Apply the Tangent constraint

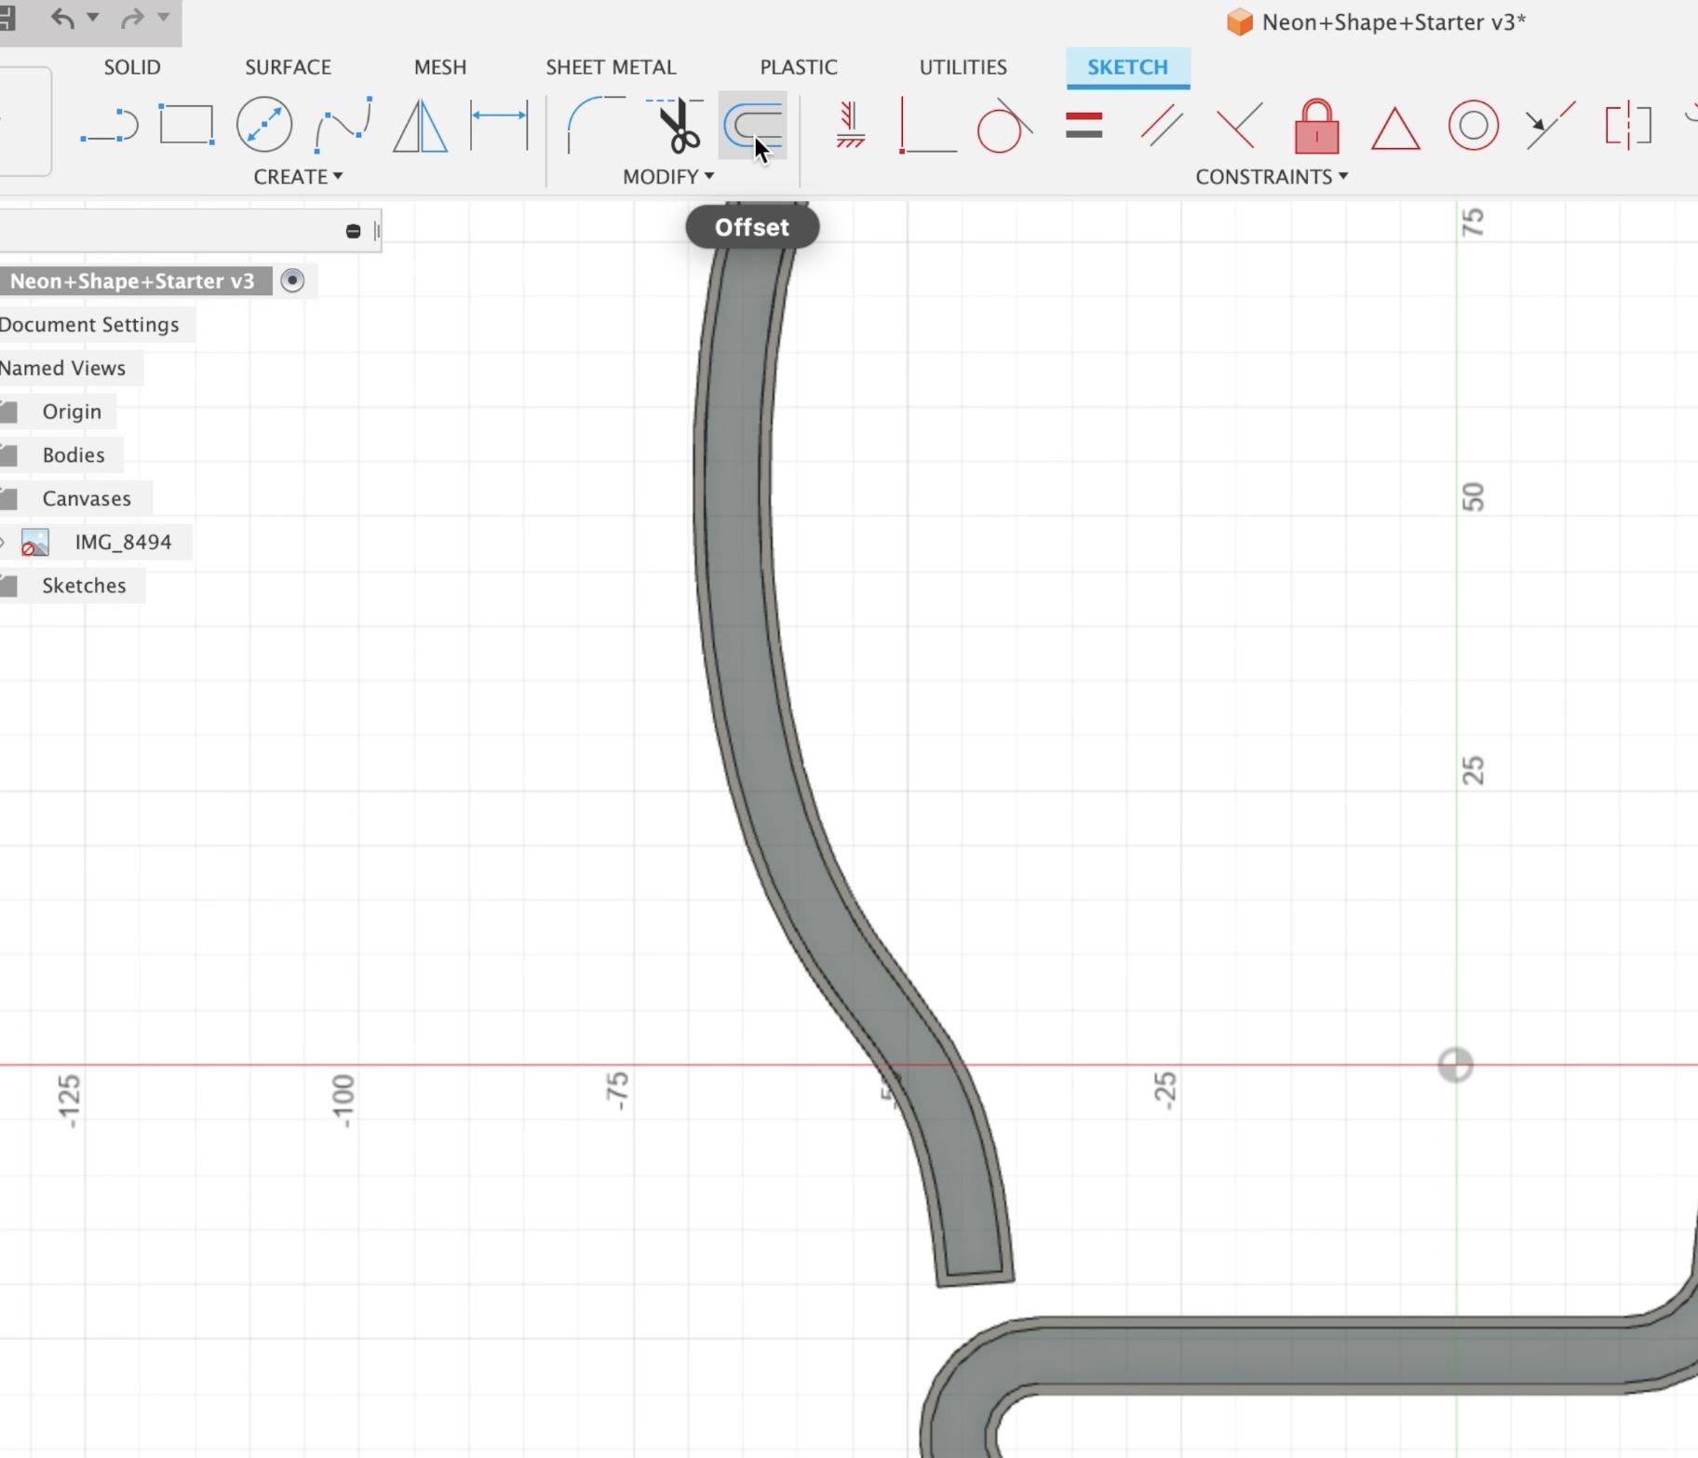click(x=1004, y=126)
